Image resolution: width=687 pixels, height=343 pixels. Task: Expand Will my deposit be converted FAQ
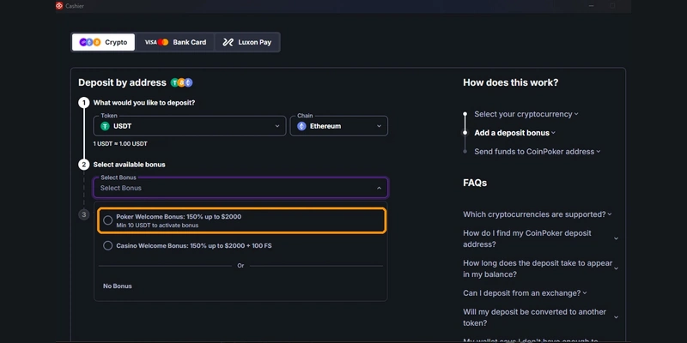(540, 317)
